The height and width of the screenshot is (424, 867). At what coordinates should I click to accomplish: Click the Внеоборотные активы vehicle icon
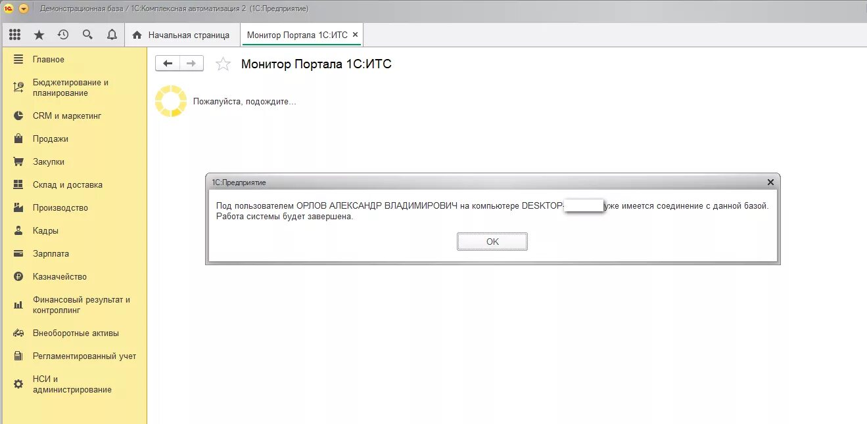pyautogui.click(x=18, y=333)
